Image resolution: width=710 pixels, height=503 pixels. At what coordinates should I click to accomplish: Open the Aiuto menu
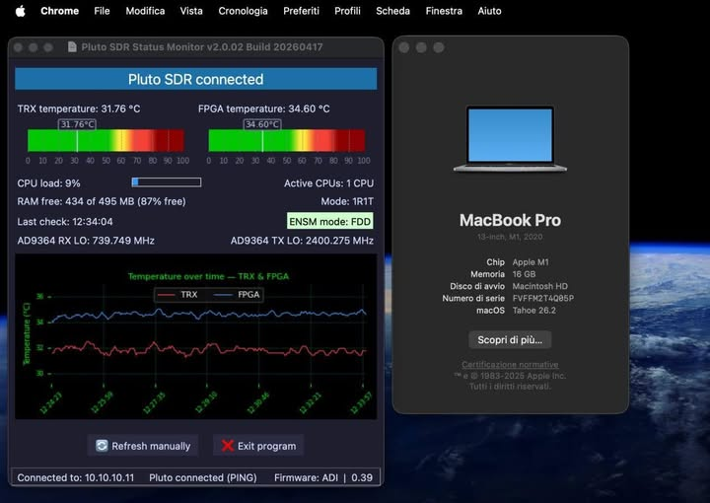click(489, 11)
